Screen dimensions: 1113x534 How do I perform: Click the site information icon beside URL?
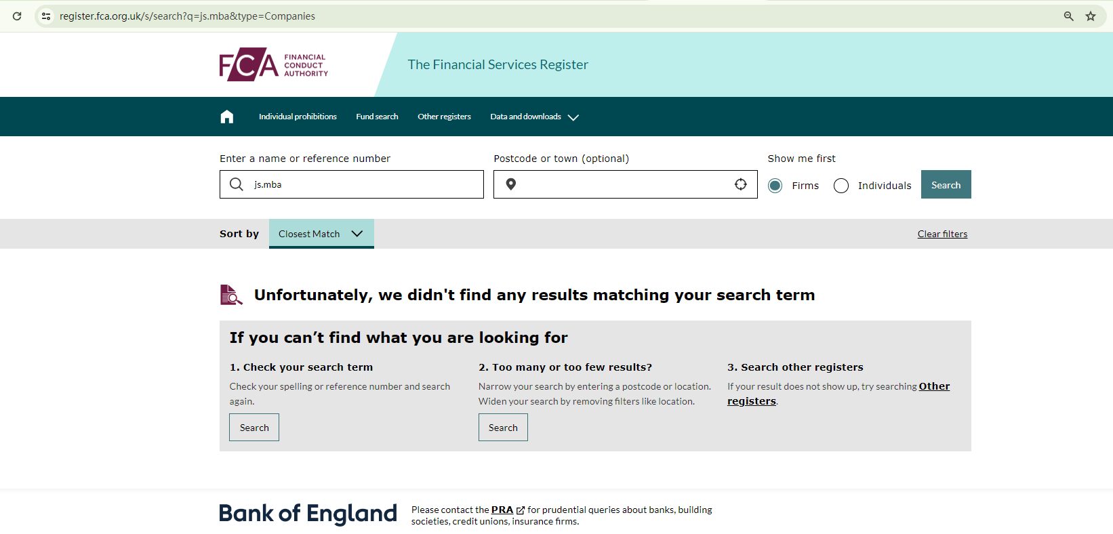coord(46,16)
